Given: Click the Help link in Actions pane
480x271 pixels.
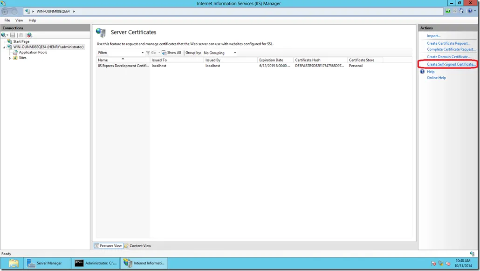Looking at the screenshot, I should click(x=431, y=72).
